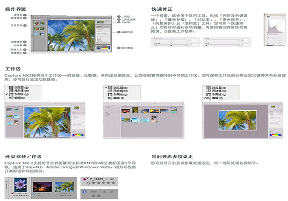Choose 元数据 in the menu with 浏览器 checked
This screenshot has height=201, width=288.
118,91
